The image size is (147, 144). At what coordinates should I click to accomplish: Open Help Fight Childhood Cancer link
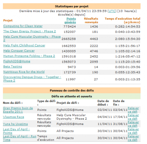pos(24,45)
